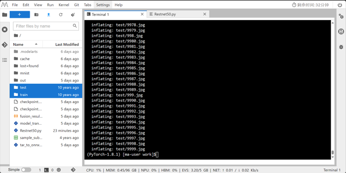Screen dimensions: 346x173
Task: Click the terminal scroll up arrow
Action: (x=332, y=22)
